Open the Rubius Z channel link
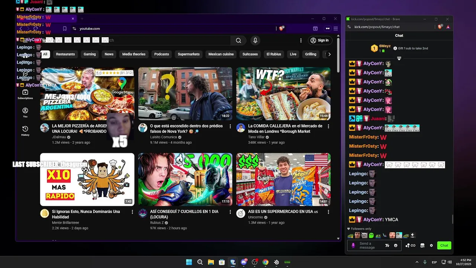 pyautogui.click(x=157, y=223)
